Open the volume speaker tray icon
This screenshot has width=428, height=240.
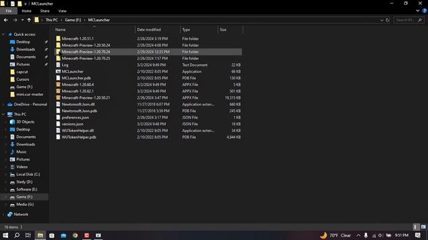pyautogui.click(x=381, y=235)
